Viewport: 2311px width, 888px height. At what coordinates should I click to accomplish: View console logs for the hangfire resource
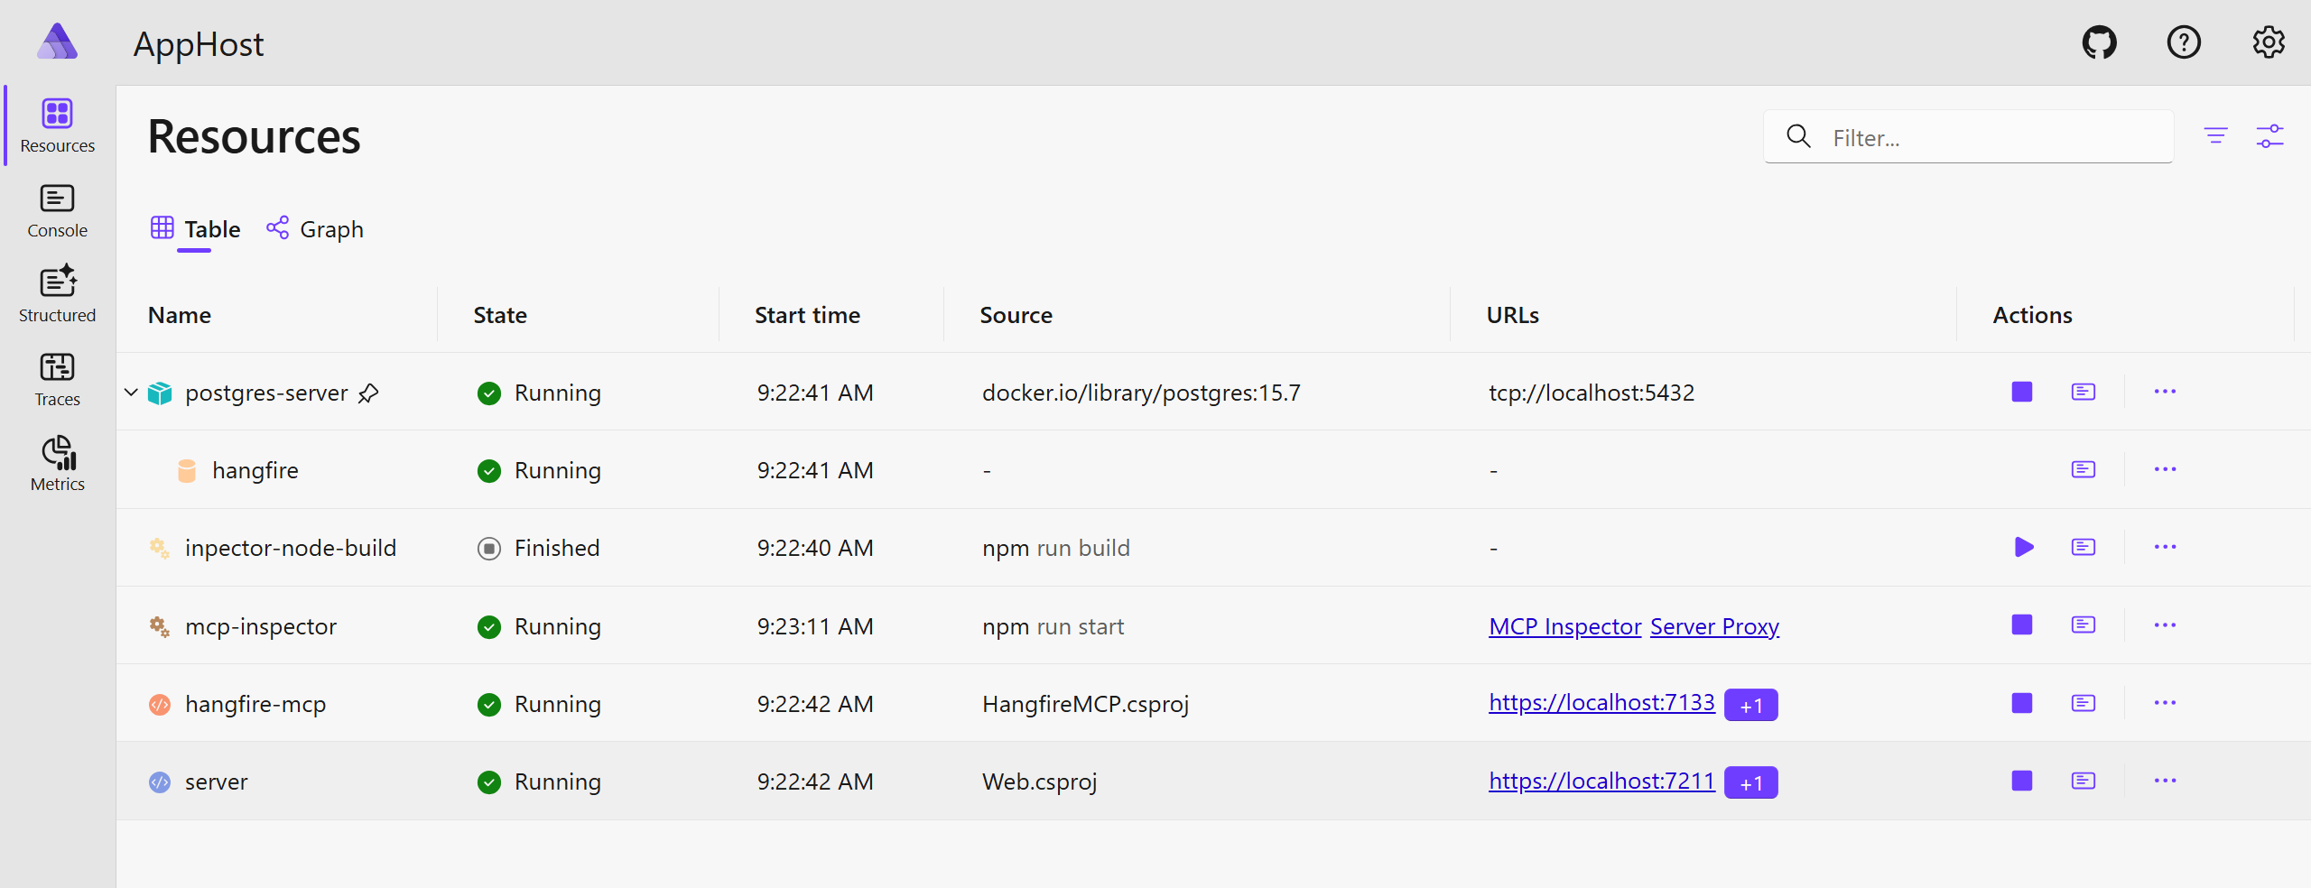[2083, 469]
